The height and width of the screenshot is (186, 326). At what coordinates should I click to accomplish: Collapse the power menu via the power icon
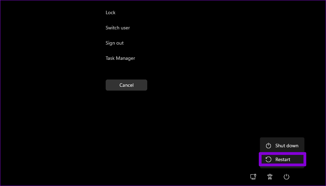(287, 177)
